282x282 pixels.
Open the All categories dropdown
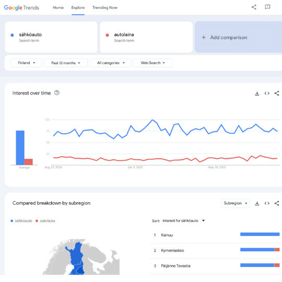[x=110, y=63]
